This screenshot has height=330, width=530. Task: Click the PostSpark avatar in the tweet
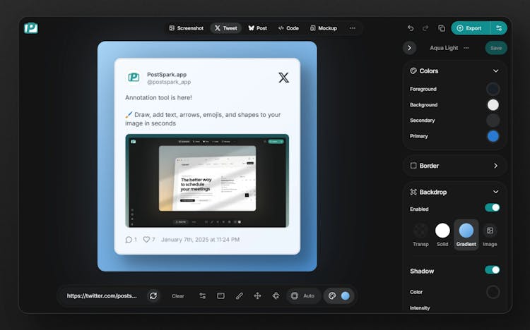[134, 78]
